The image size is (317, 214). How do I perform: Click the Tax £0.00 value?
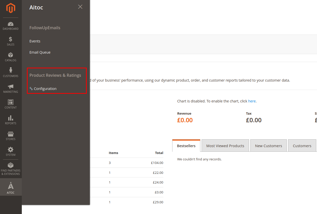point(254,120)
